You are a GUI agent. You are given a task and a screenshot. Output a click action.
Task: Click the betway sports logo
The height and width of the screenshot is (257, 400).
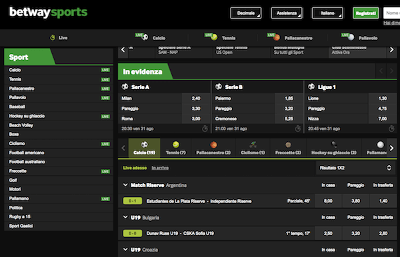point(48,12)
